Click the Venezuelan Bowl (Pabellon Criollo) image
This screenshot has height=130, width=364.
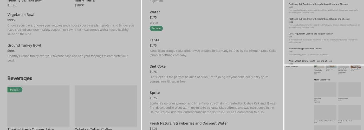coord(325,112)
